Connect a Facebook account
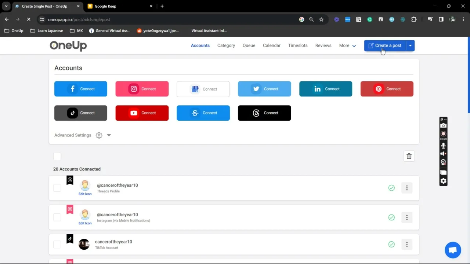This screenshot has height=264, width=470. [81, 89]
